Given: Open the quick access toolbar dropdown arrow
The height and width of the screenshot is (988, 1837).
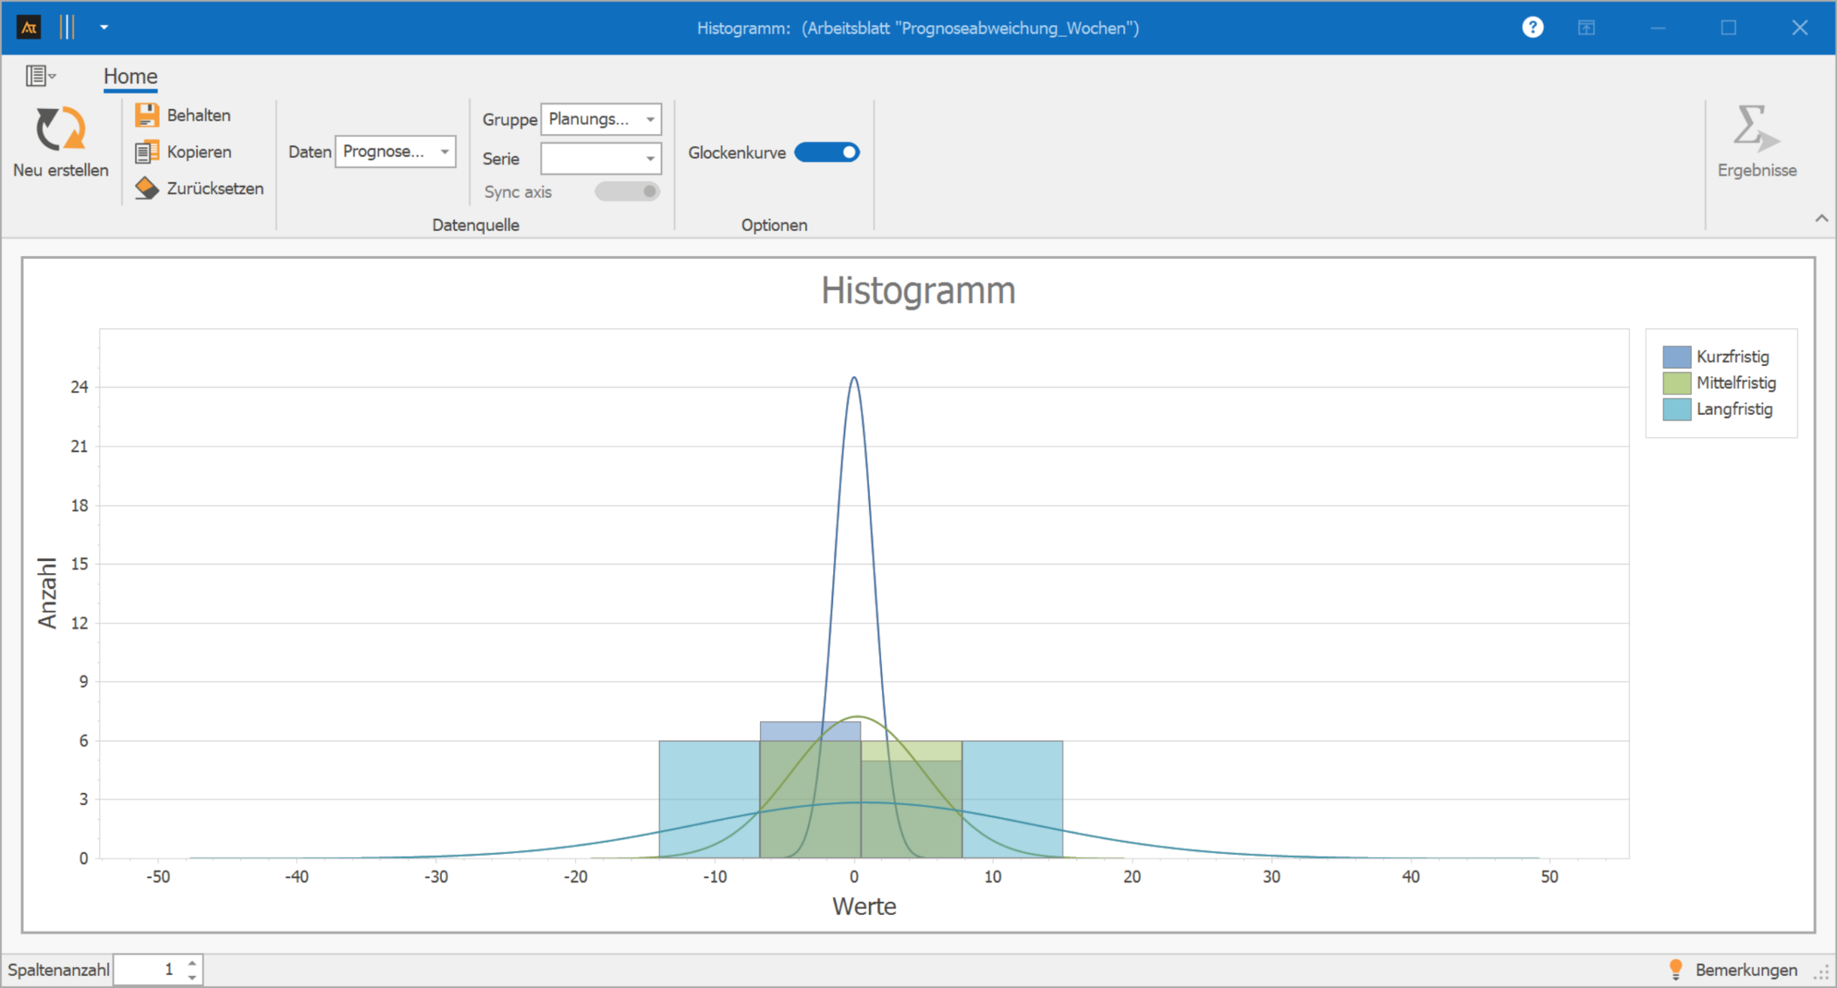Looking at the screenshot, I should 104,28.
